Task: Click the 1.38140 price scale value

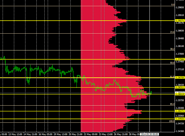Action: pyautogui.click(x=180, y=46)
